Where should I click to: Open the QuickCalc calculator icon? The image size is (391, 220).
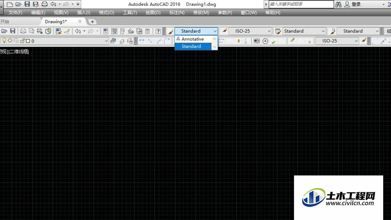[x=148, y=31]
